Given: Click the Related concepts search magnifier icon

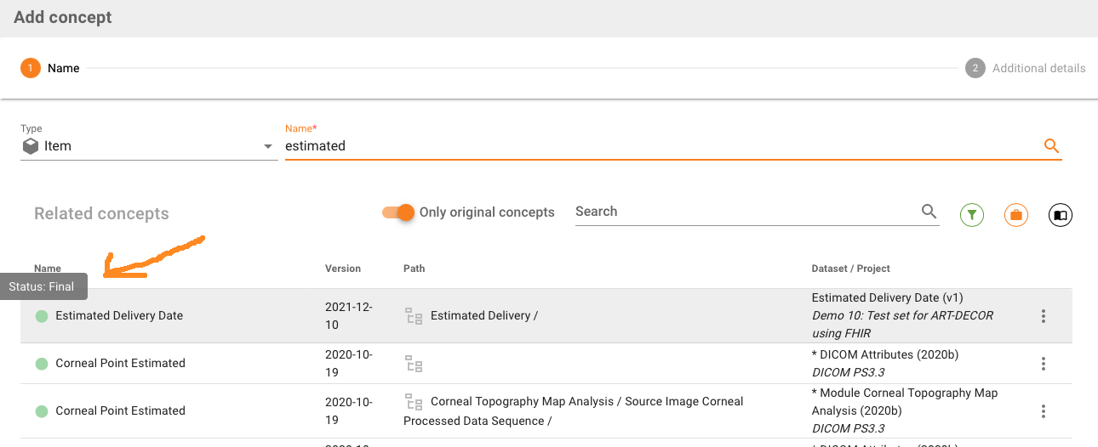Looking at the screenshot, I should [929, 212].
